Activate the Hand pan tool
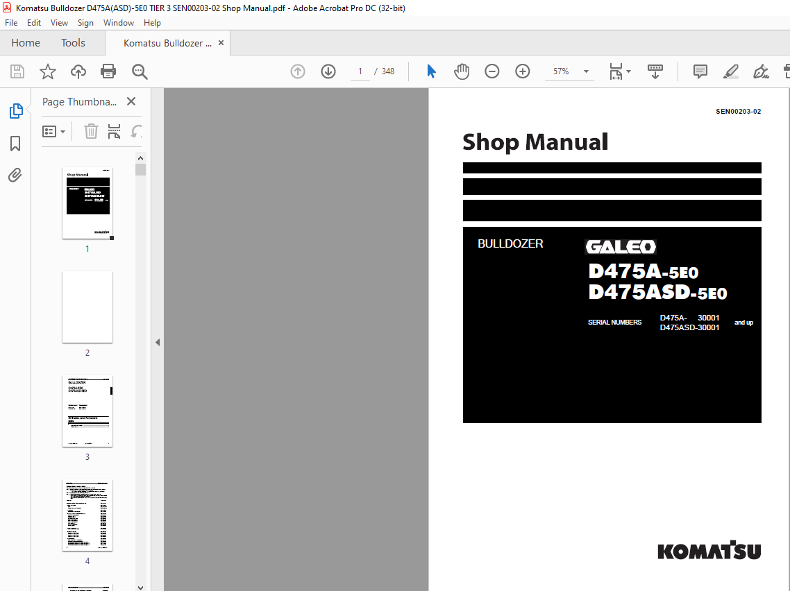Viewport: 790px width, 591px height. coord(462,71)
